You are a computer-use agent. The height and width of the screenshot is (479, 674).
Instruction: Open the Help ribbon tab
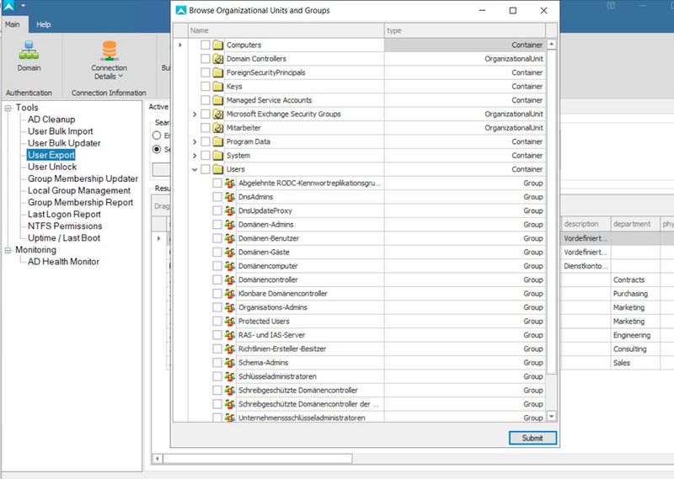(x=44, y=24)
